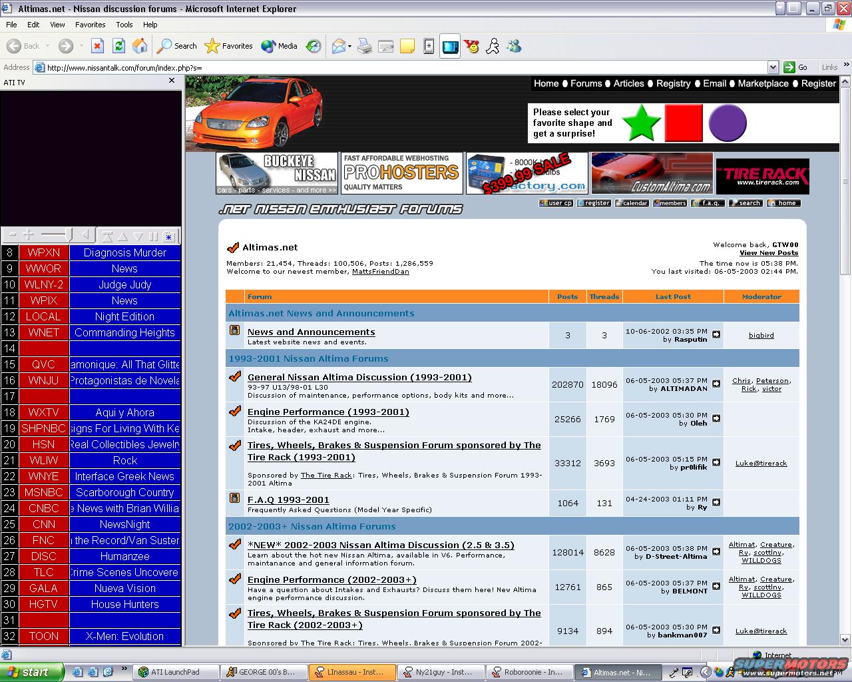The height and width of the screenshot is (682, 852).
Task: Open the History toolbar icon
Action: coord(314,46)
